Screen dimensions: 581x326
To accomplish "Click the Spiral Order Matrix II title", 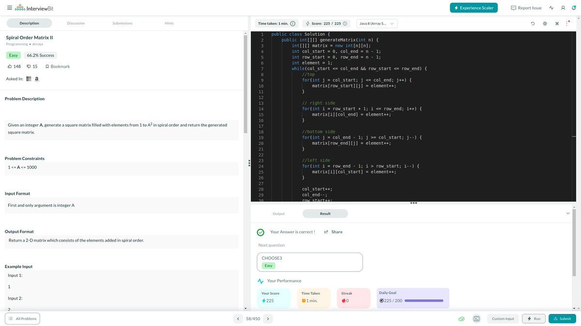I will [29, 37].
